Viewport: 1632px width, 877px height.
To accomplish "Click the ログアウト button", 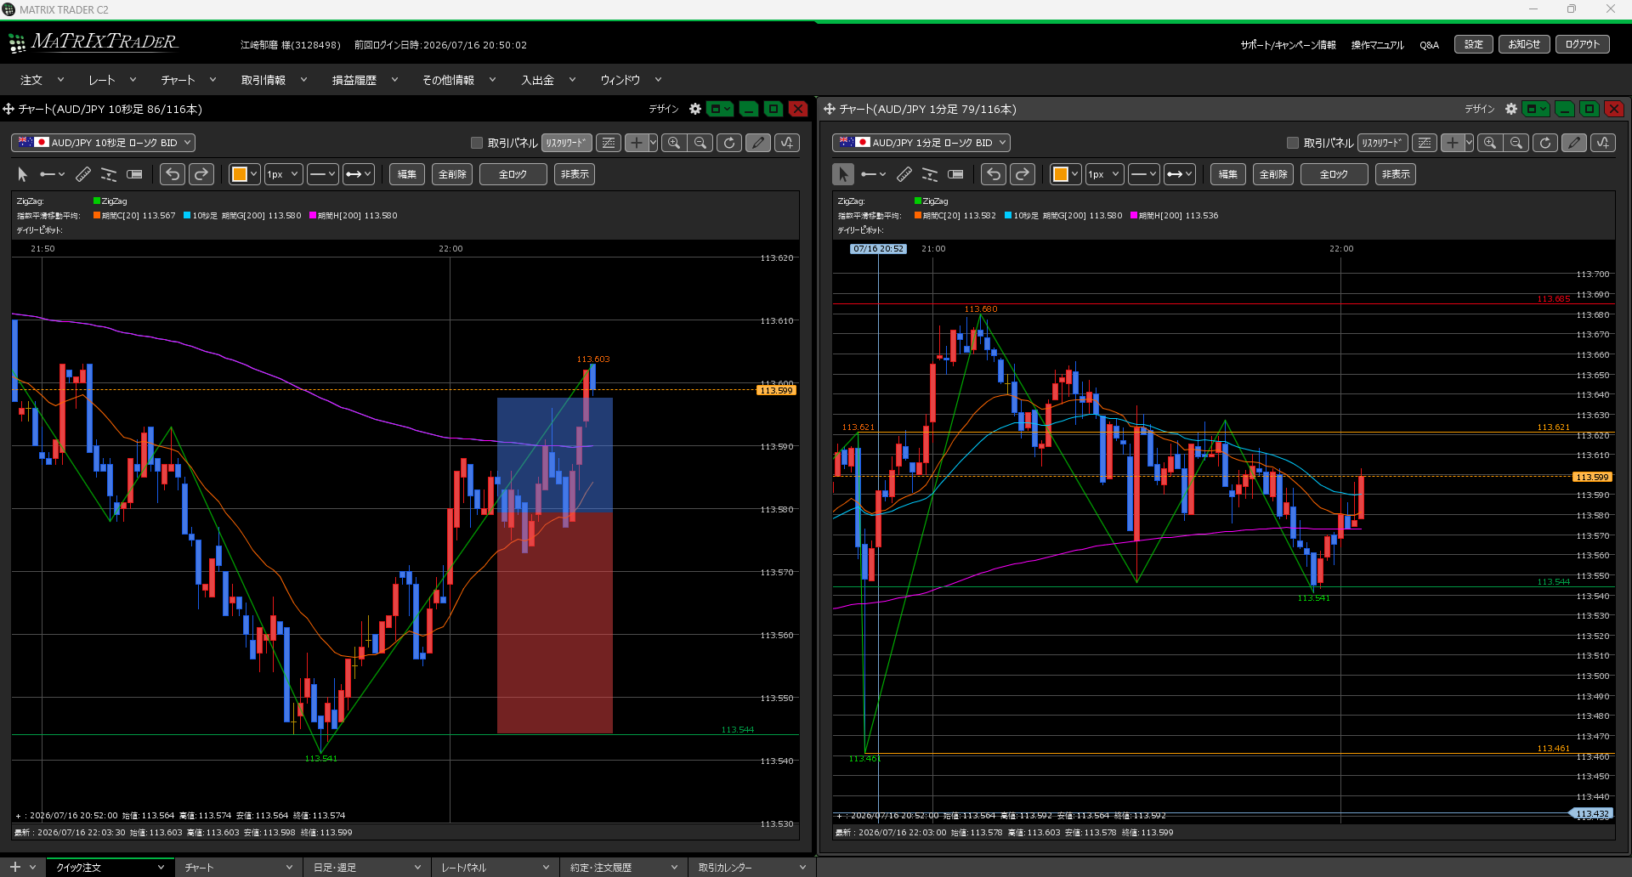I will (x=1583, y=44).
